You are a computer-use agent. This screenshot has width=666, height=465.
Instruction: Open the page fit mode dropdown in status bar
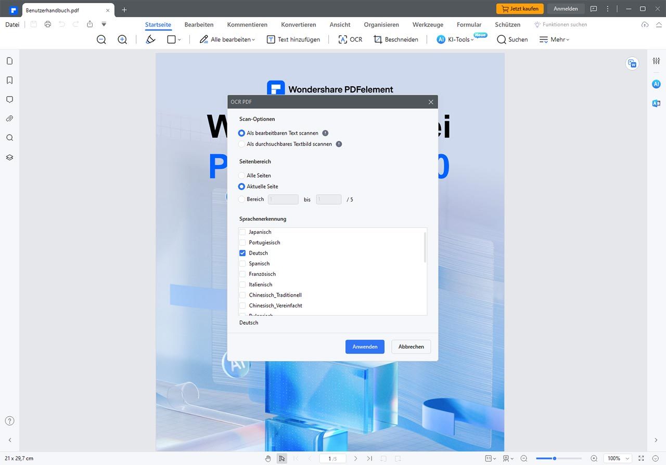(490, 458)
